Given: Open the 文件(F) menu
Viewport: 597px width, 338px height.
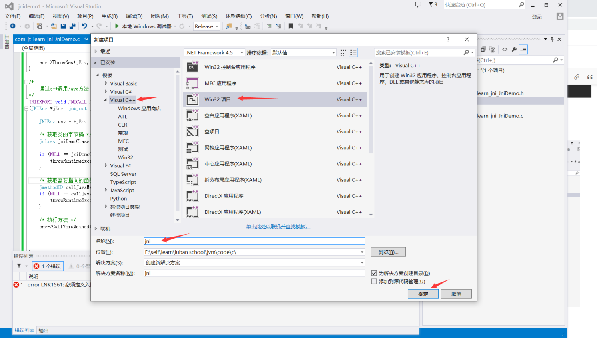Looking at the screenshot, I should (x=13, y=16).
